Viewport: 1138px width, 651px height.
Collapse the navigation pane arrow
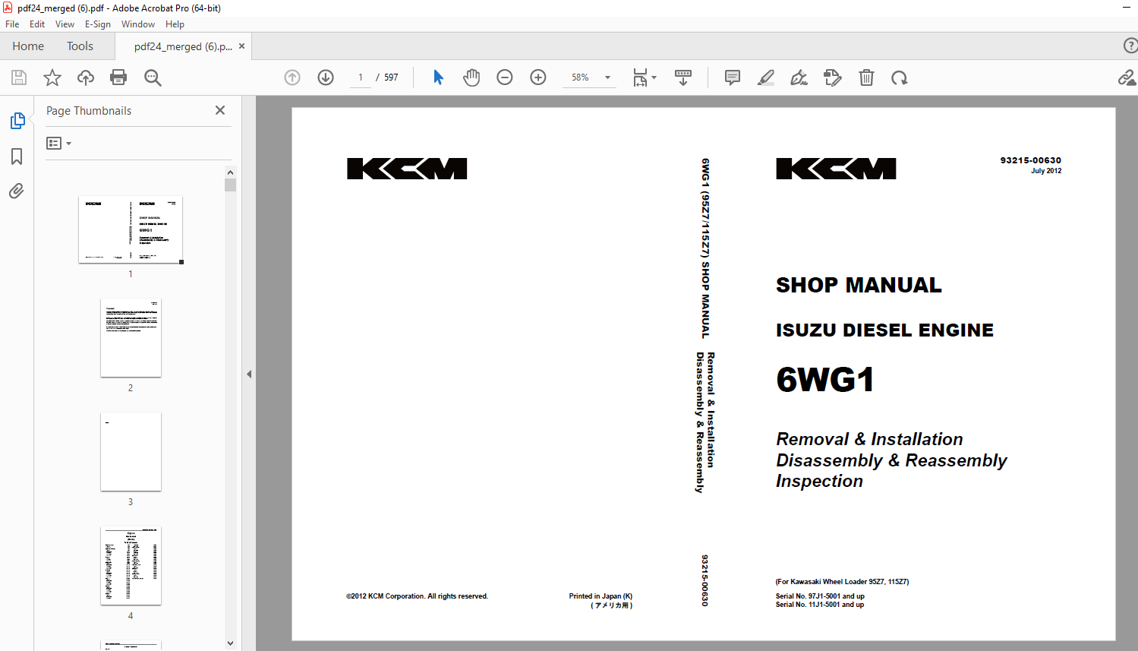(x=249, y=374)
